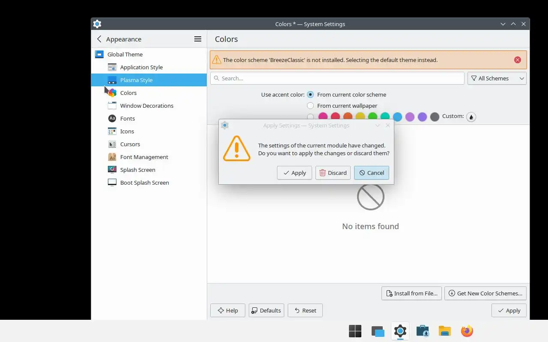This screenshot has height=342, width=548.
Task: Click the Fonts icon in the sidebar
Action: click(112, 118)
